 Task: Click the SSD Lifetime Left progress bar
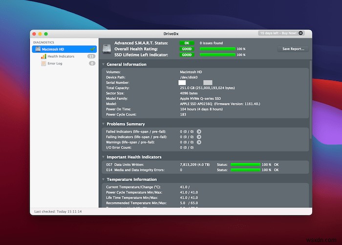tap(217, 55)
